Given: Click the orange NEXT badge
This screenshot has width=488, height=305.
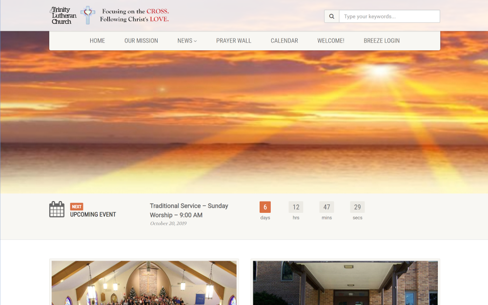Looking at the screenshot, I should (x=77, y=206).
